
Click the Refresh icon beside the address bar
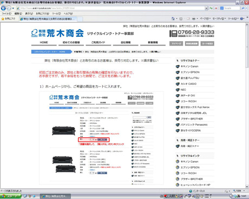(211, 8)
